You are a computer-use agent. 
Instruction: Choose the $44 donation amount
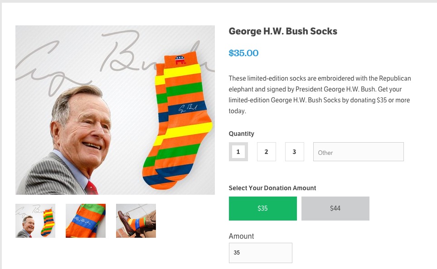click(335, 208)
